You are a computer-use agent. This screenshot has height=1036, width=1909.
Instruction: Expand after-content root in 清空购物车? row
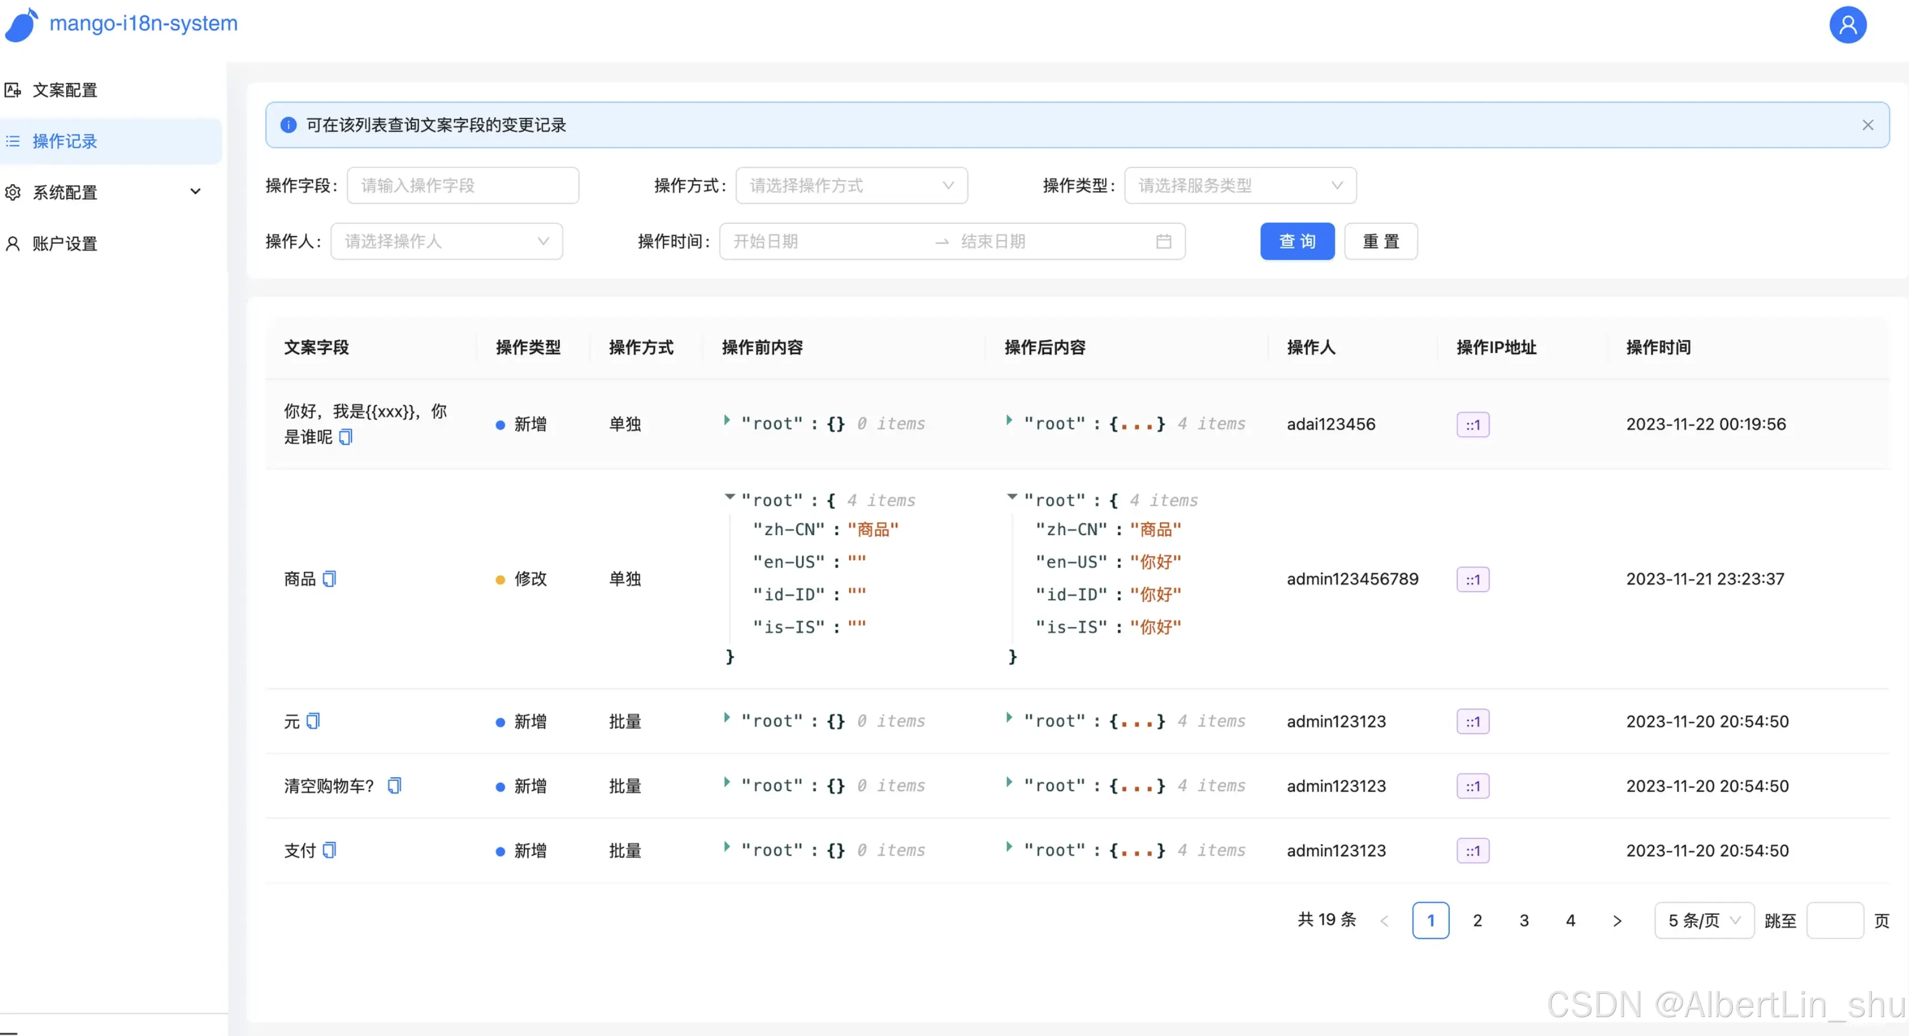[1008, 782]
